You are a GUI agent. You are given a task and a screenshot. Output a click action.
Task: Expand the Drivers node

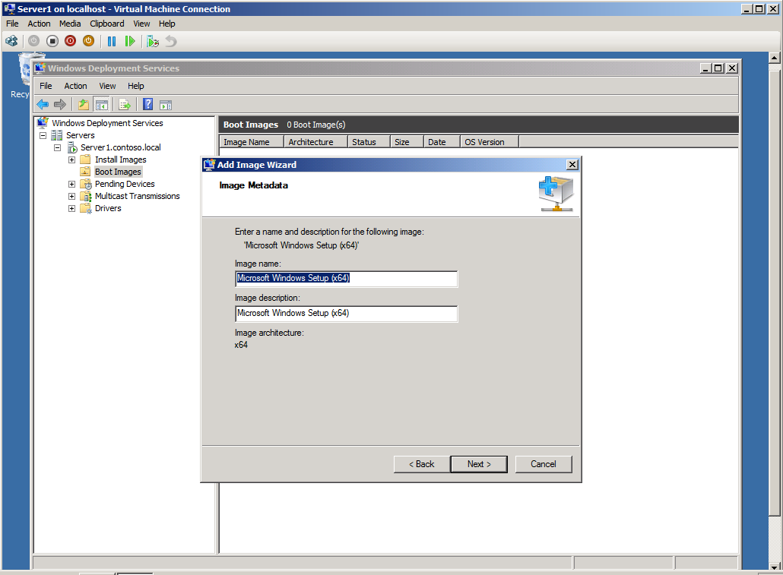[x=72, y=209]
